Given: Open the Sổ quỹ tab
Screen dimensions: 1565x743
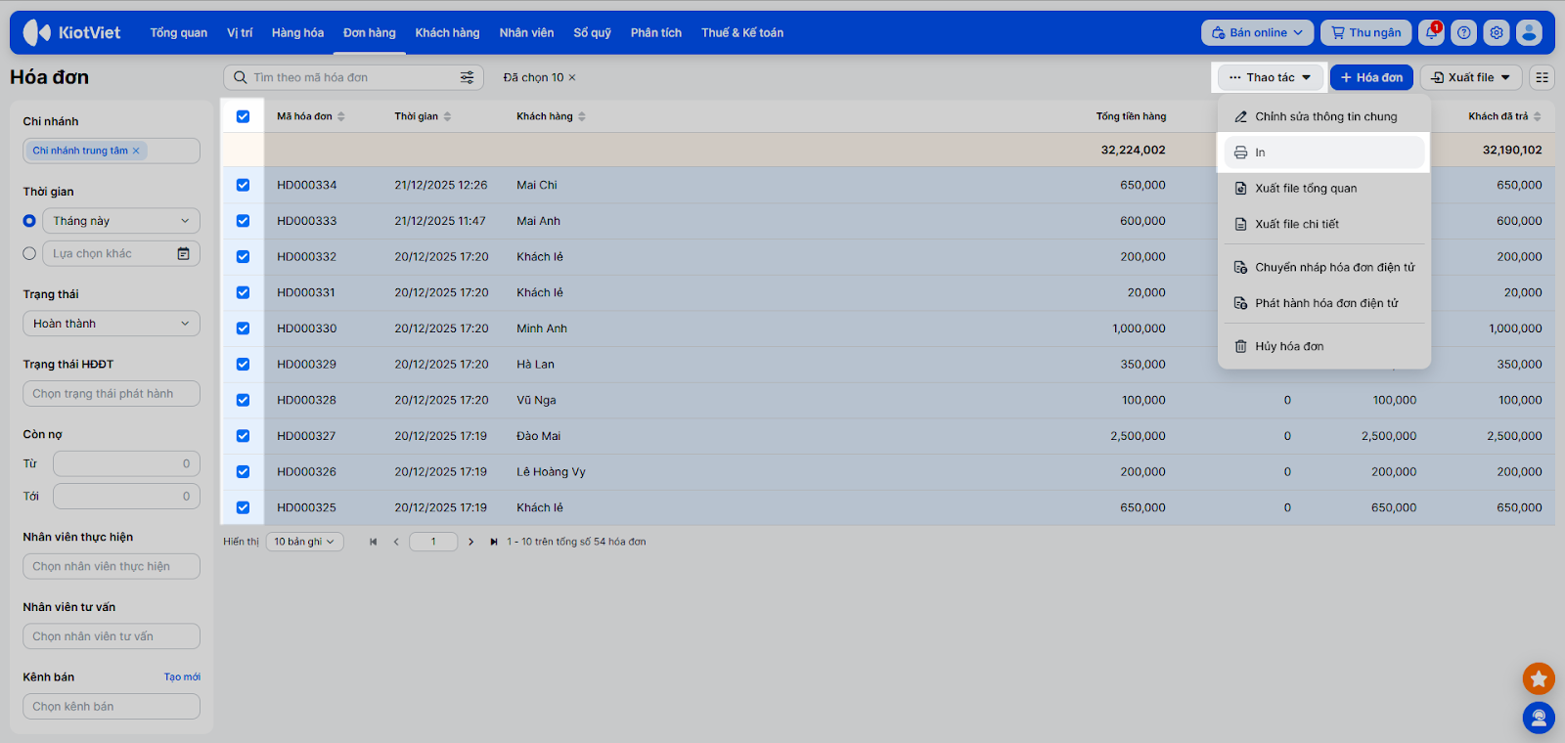Looking at the screenshot, I should (x=592, y=32).
